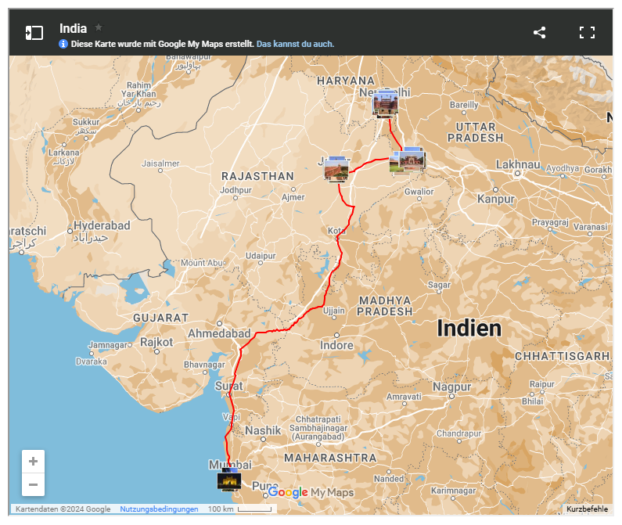Image resolution: width=622 pixels, height=525 pixels.
Task: Click the Kartendaten ©2024 Google attribution
Action: 63,509
